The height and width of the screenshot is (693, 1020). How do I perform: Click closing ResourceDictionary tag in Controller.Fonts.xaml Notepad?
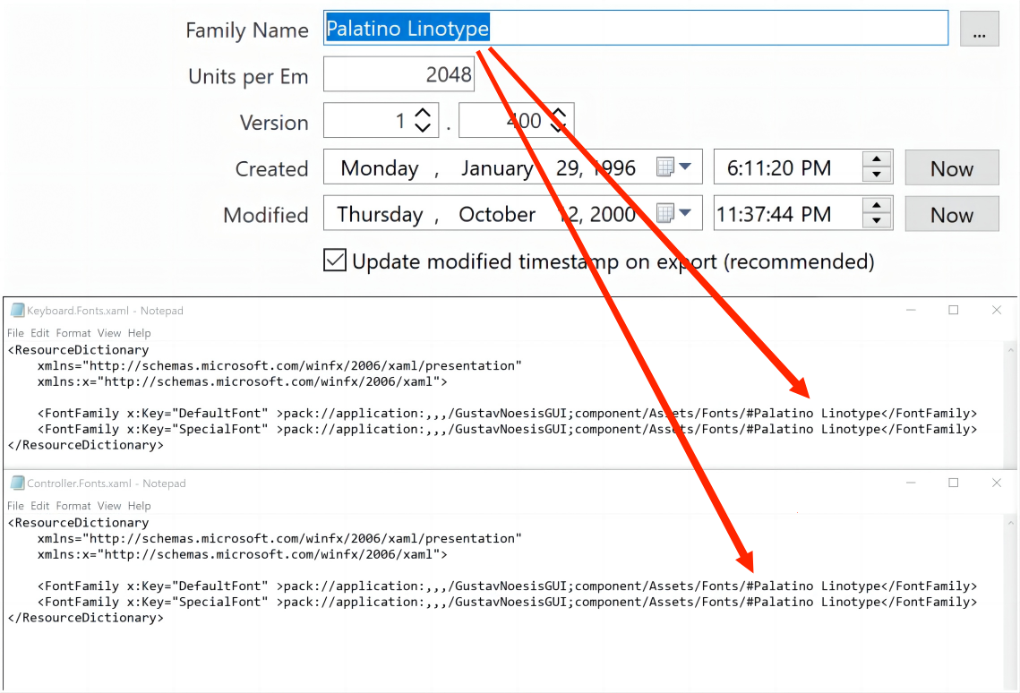[x=85, y=619]
